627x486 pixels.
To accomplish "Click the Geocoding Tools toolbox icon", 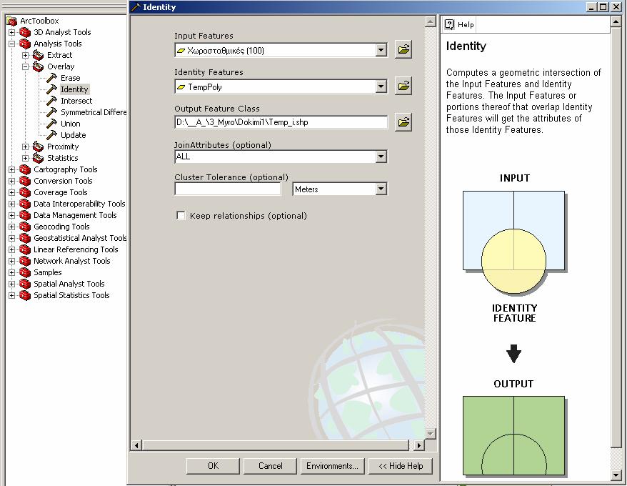I will (x=25, y=227).
